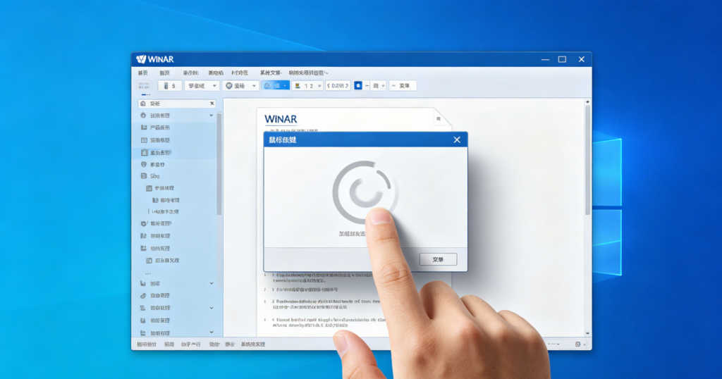The width and height of the screenshot is (722, 379).
Task: Click the blue square icon in the toolbar
Action: coord(357,85)
